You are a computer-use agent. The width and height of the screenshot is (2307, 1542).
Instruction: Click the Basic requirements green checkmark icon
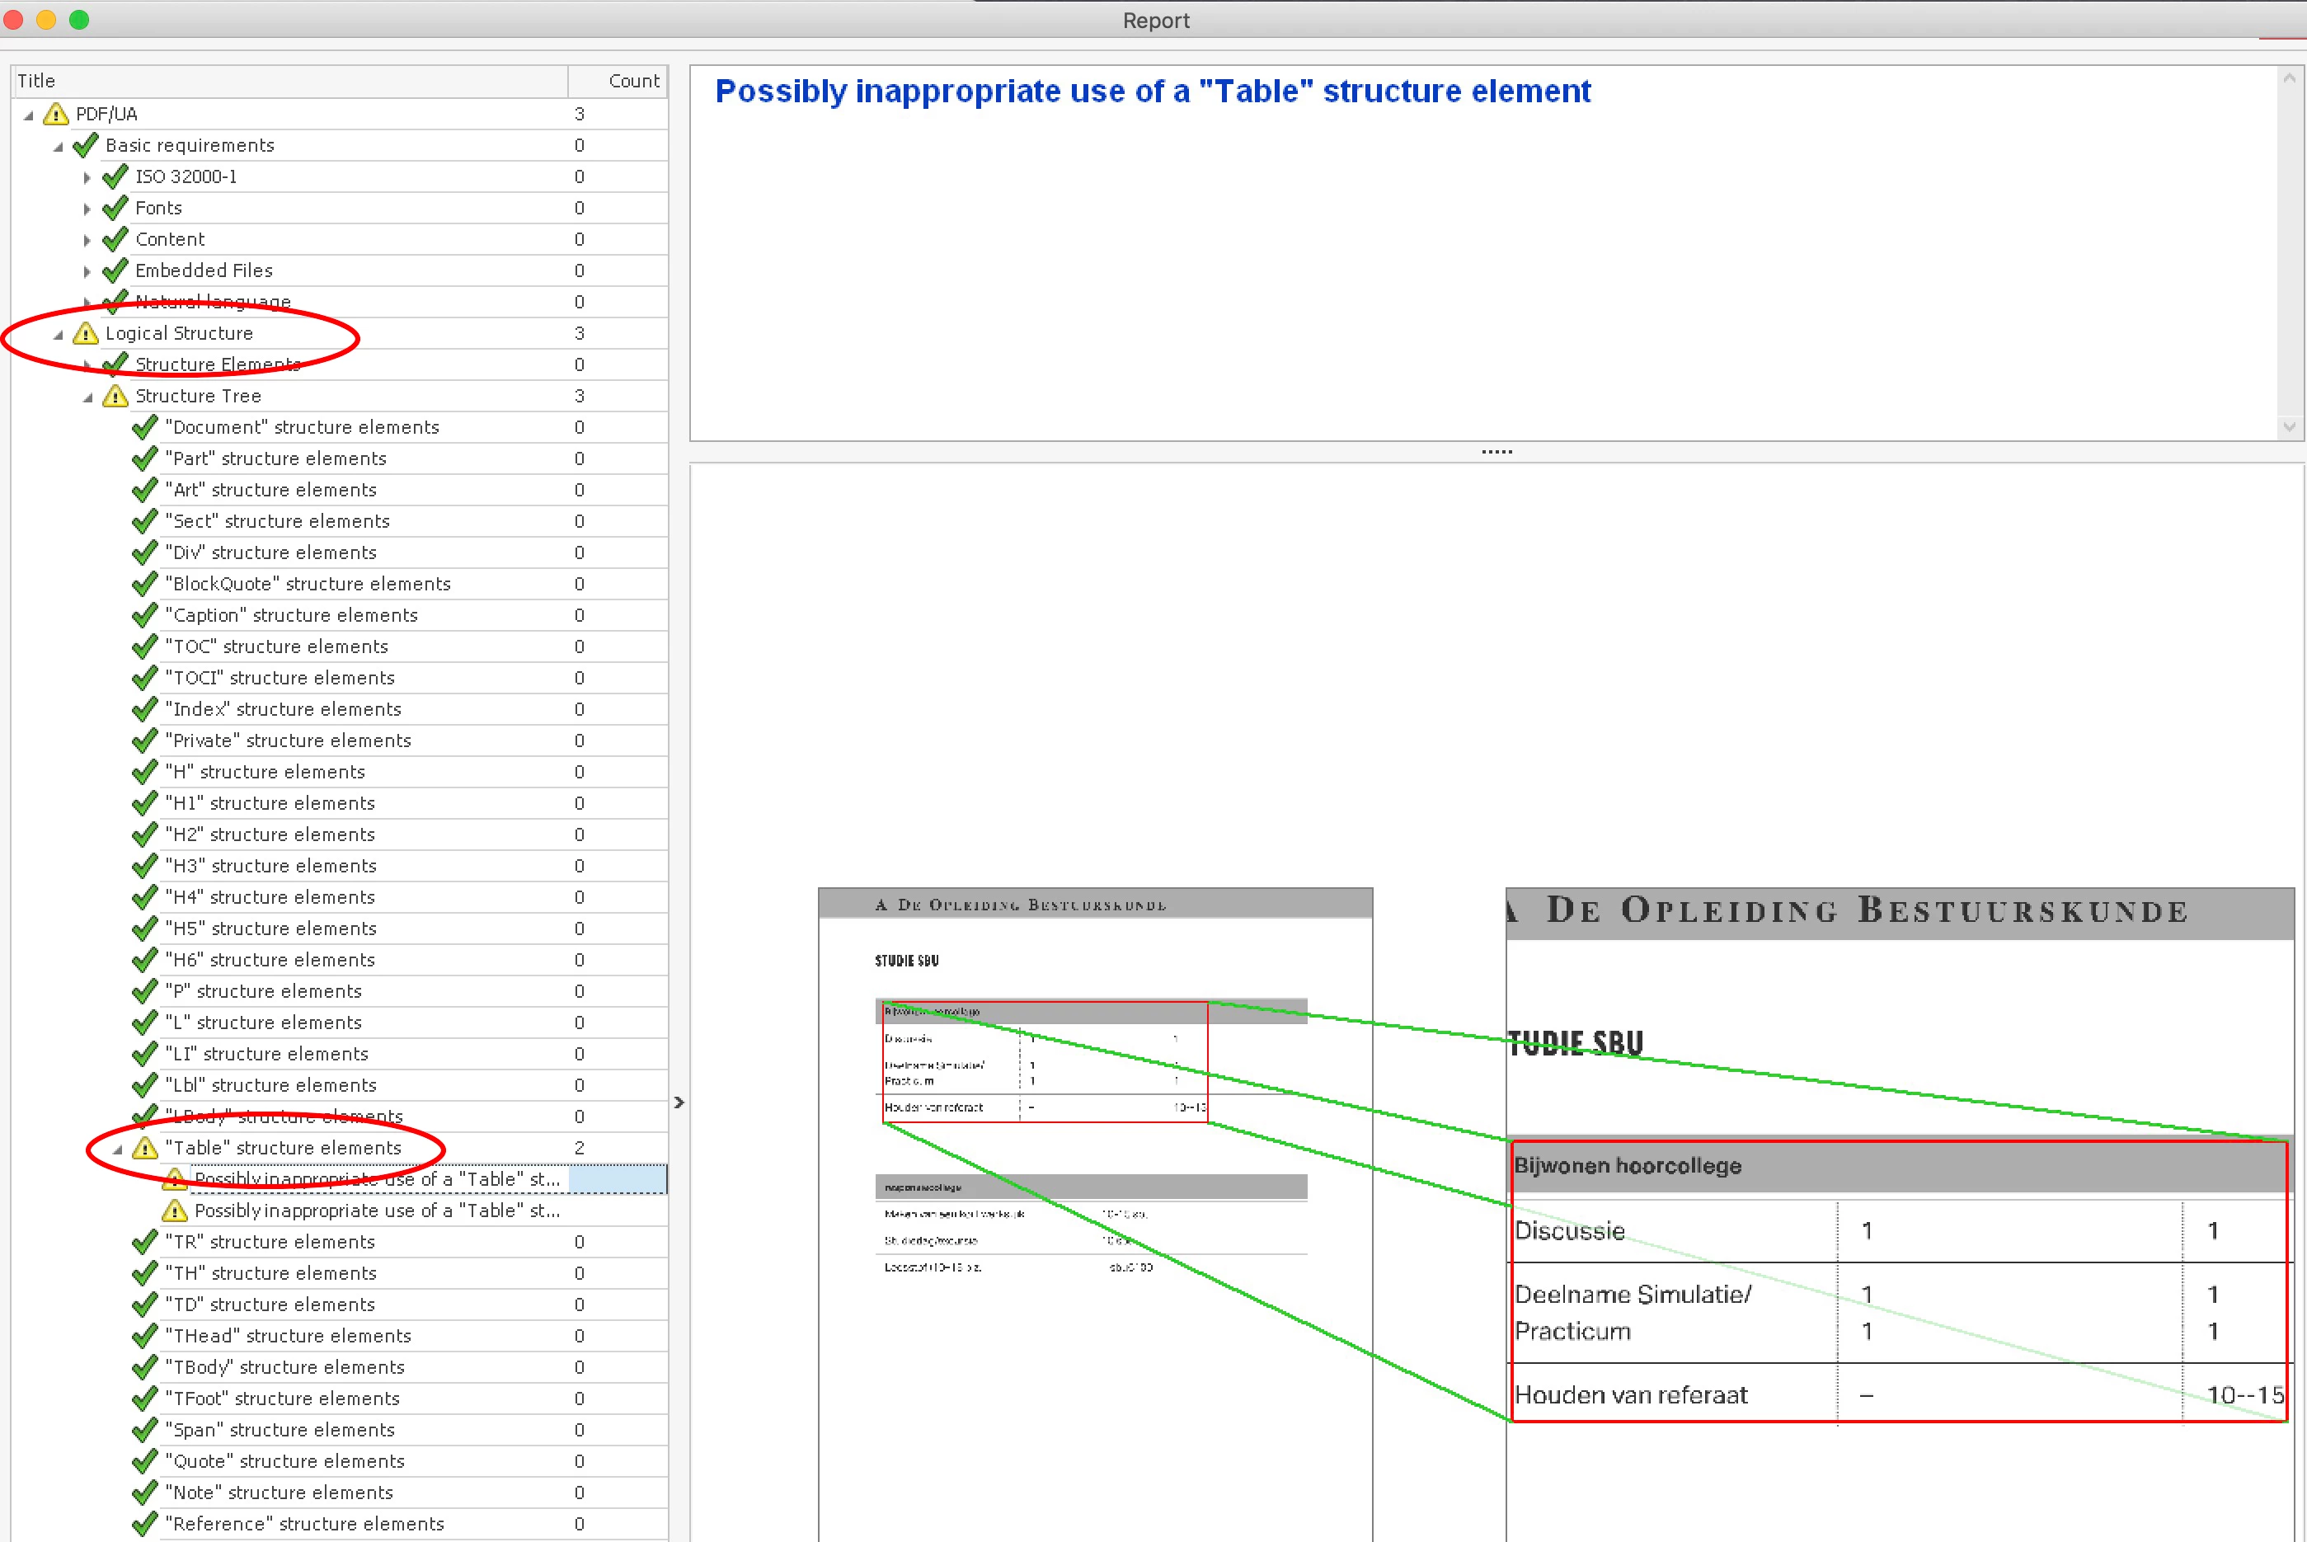point(86,146)
